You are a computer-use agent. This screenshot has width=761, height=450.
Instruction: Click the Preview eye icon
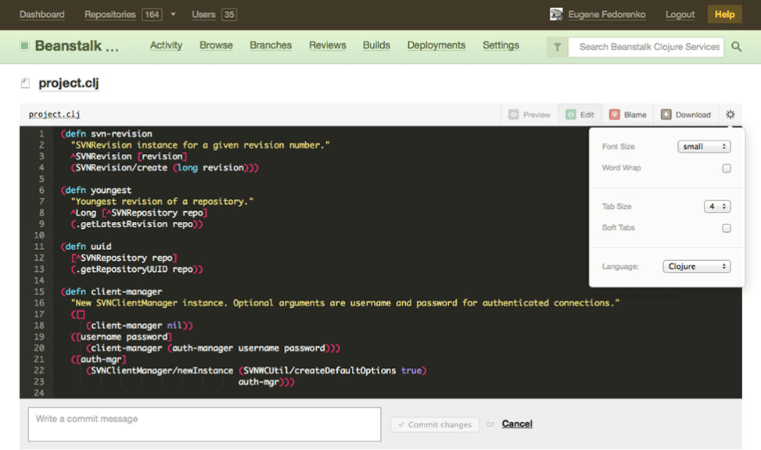coord(514,115)
